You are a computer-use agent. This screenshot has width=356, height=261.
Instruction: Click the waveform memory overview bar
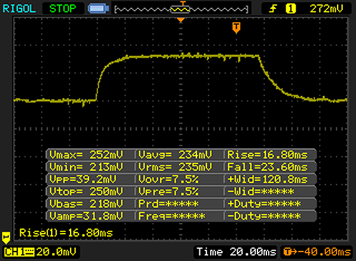[181, 10]
